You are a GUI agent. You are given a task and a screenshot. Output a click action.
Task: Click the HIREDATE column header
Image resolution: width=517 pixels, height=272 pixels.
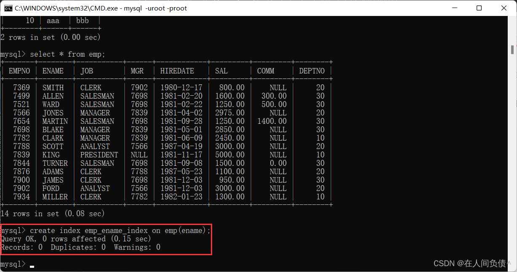(x=177, y=71)
